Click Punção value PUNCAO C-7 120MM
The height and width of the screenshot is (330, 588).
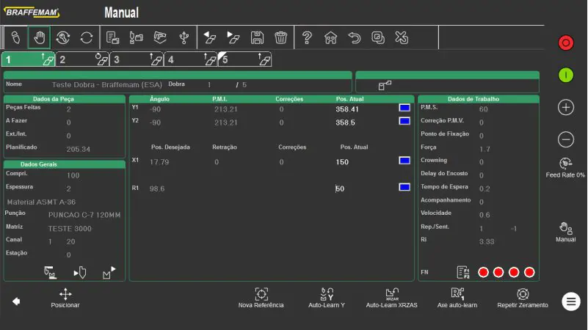84,215
